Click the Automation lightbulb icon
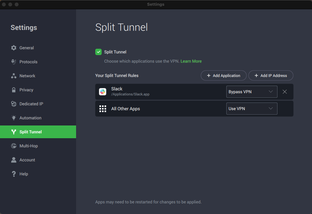 13,118
